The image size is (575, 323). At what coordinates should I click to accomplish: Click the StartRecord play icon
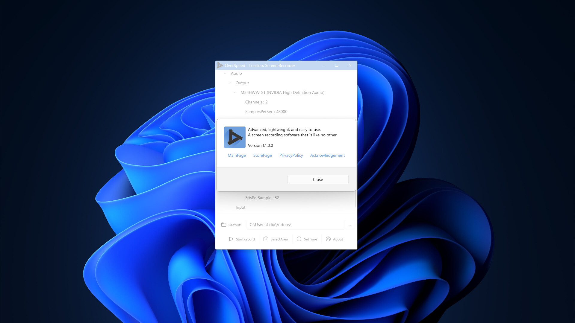point(231,239)
